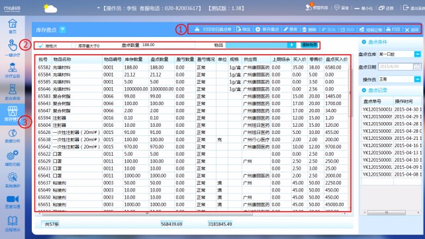Click the 盘点买入价 column header
Viewport: 425px width, 239px height.
[336, 59]
